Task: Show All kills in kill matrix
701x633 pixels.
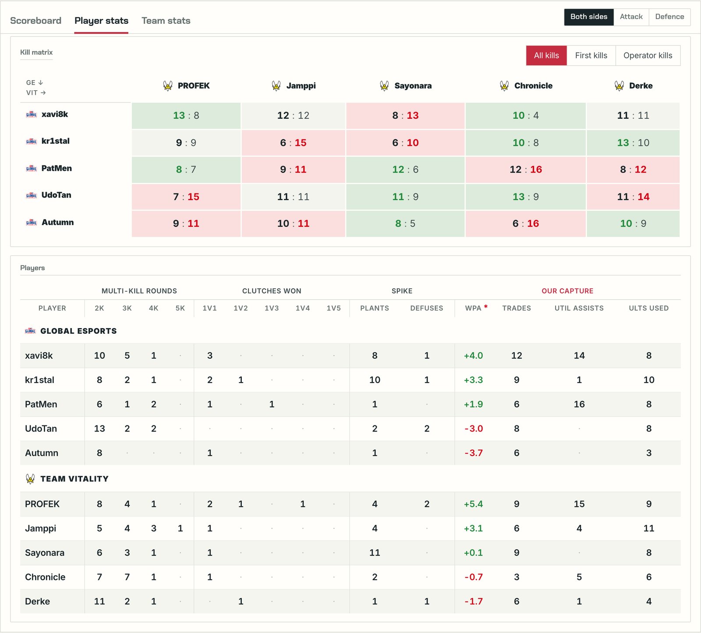Action: pyautogui.click(x=546, y=56)
